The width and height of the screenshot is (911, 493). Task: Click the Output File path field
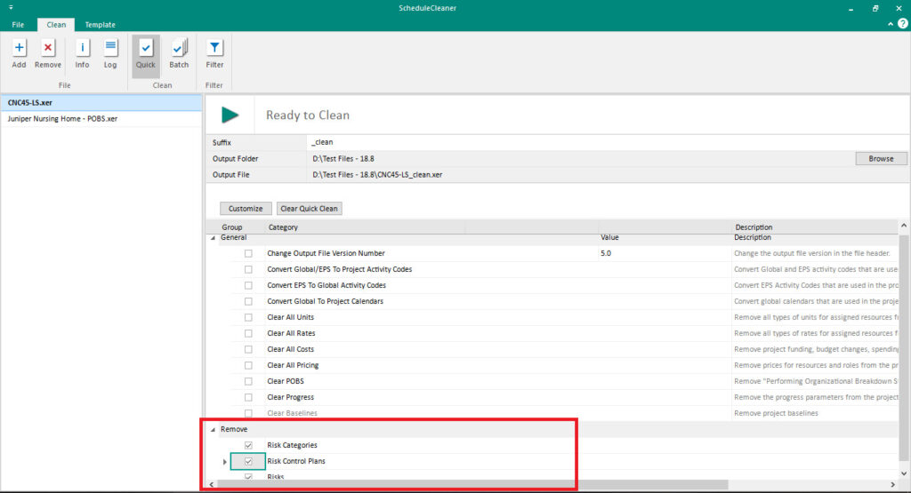(607, 175)
